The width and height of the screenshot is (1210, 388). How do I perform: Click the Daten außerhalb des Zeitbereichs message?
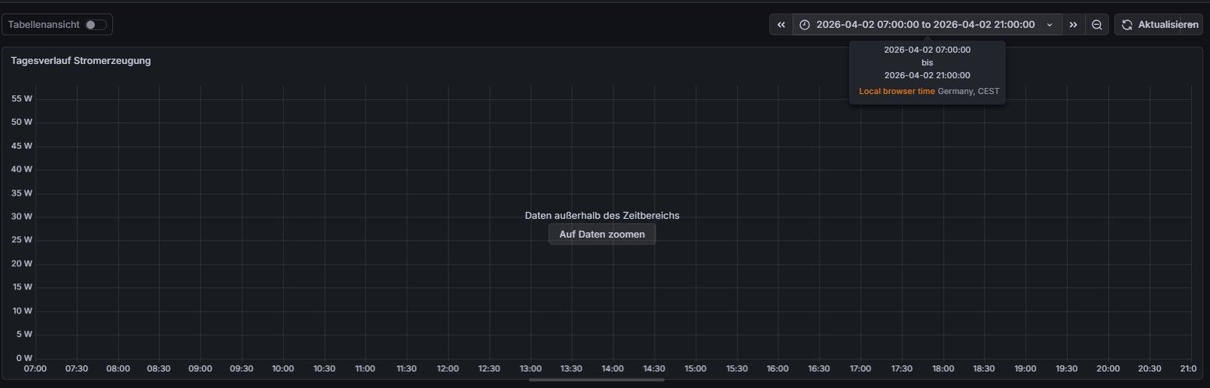click(x=602, y=216)
